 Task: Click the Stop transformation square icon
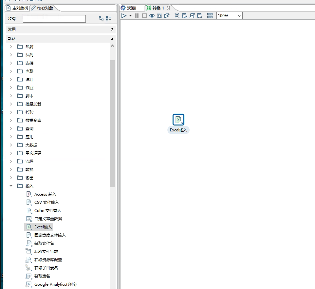pyautogui.click(x=144, y=16)
